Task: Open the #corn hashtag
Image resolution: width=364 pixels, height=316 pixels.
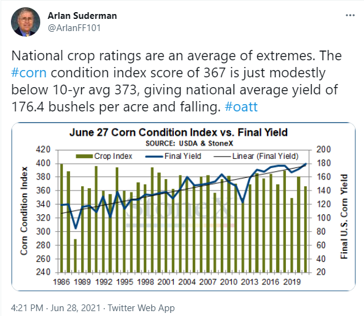Action: point(29,73)
